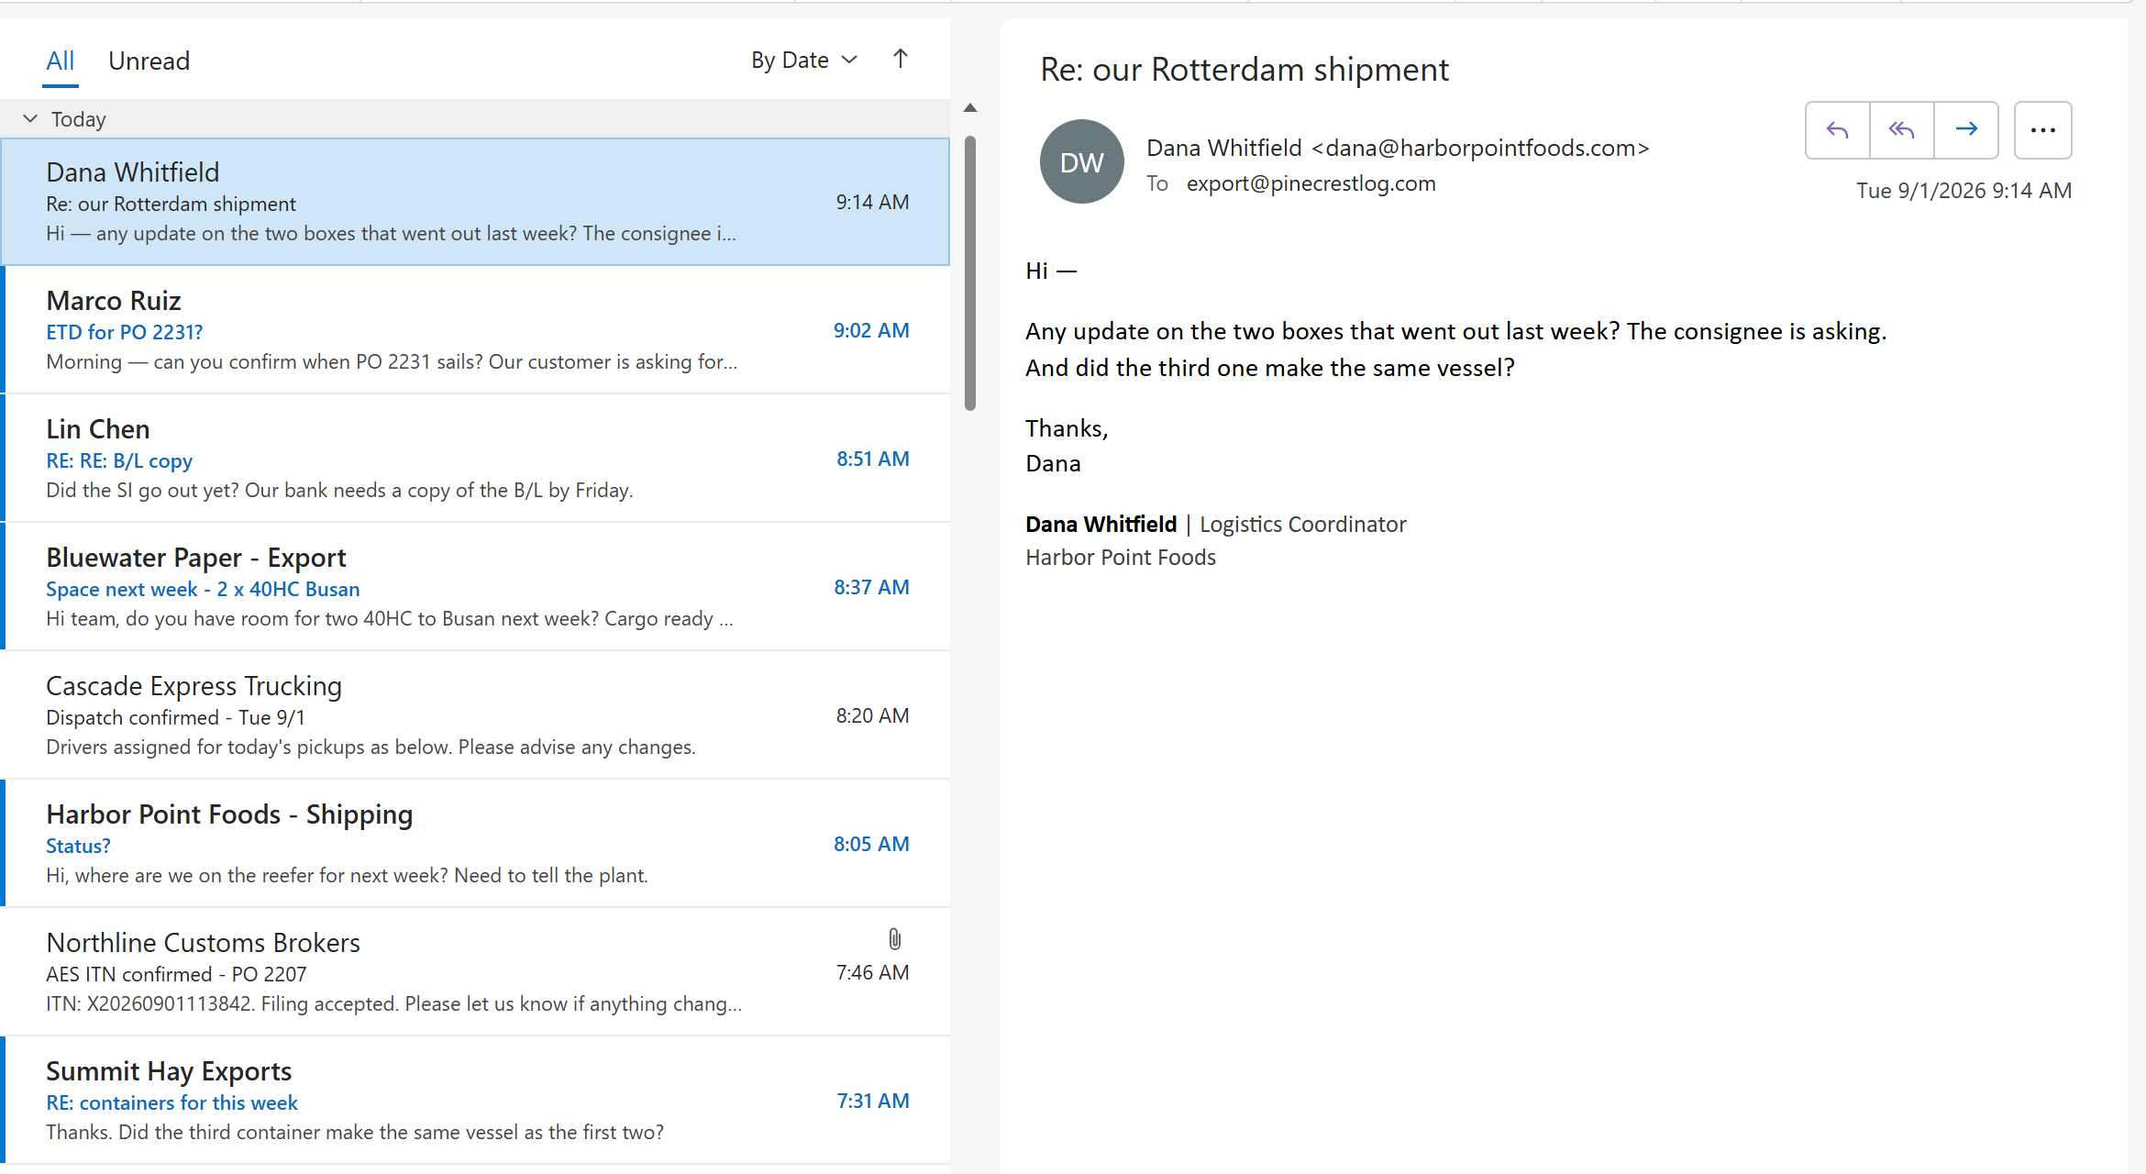The width and height of the screenshot is (2146, 1174).
Task: Click Harbor Point Foods in the signature
Action: tap(1121, 558)
